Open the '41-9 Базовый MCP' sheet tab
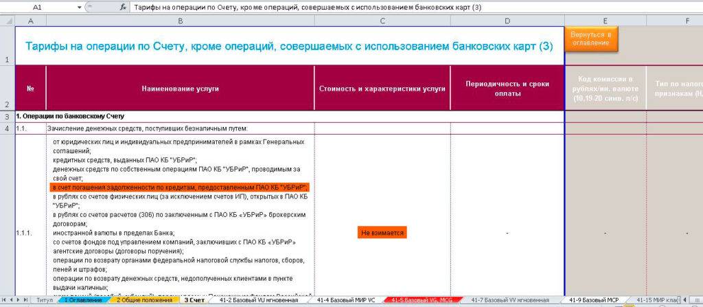Screen dimensions: 703x307 pyautogui.click(x=594, y=300)
